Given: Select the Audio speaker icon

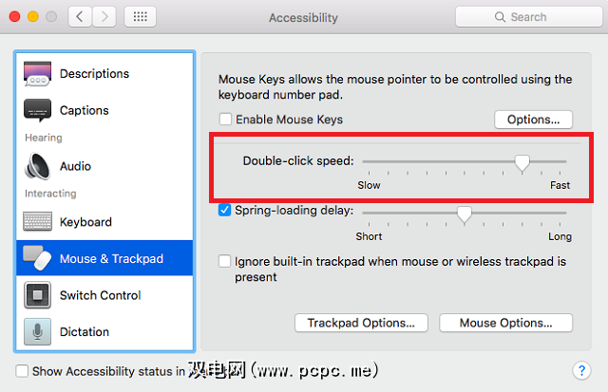Looking at the screenshot, I should pos(38,166).
